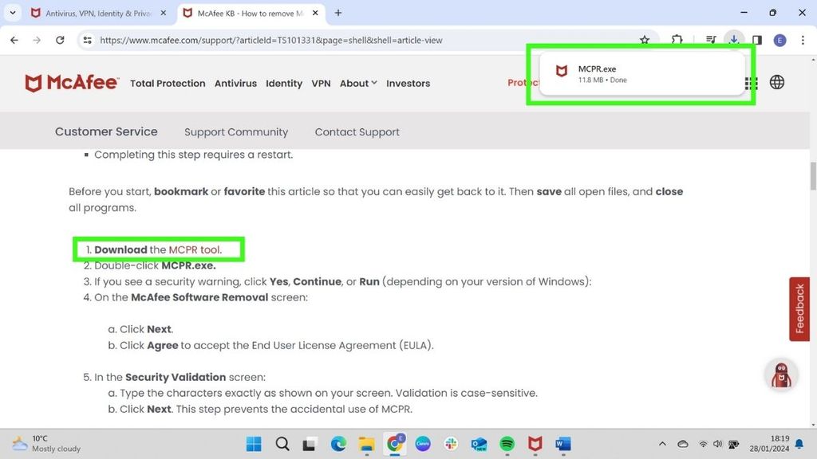Click the McAfee shield logo in the header
Image resolution: width=817 pixels, height=459 pixels.
[x=36, y=82]
